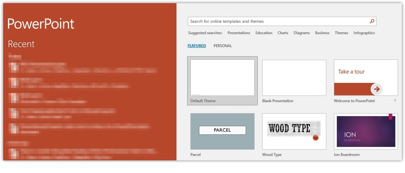Search suggested term Business

click(x=322, y=33)
